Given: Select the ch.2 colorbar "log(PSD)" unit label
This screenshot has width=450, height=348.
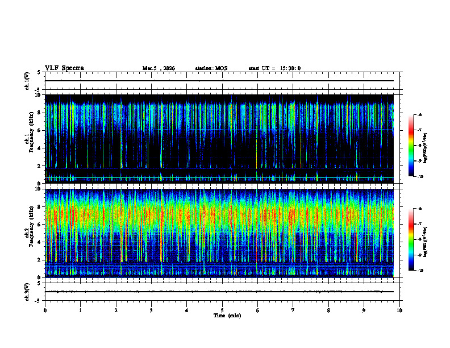Looking at the screenshot, I should coord(425,242).
